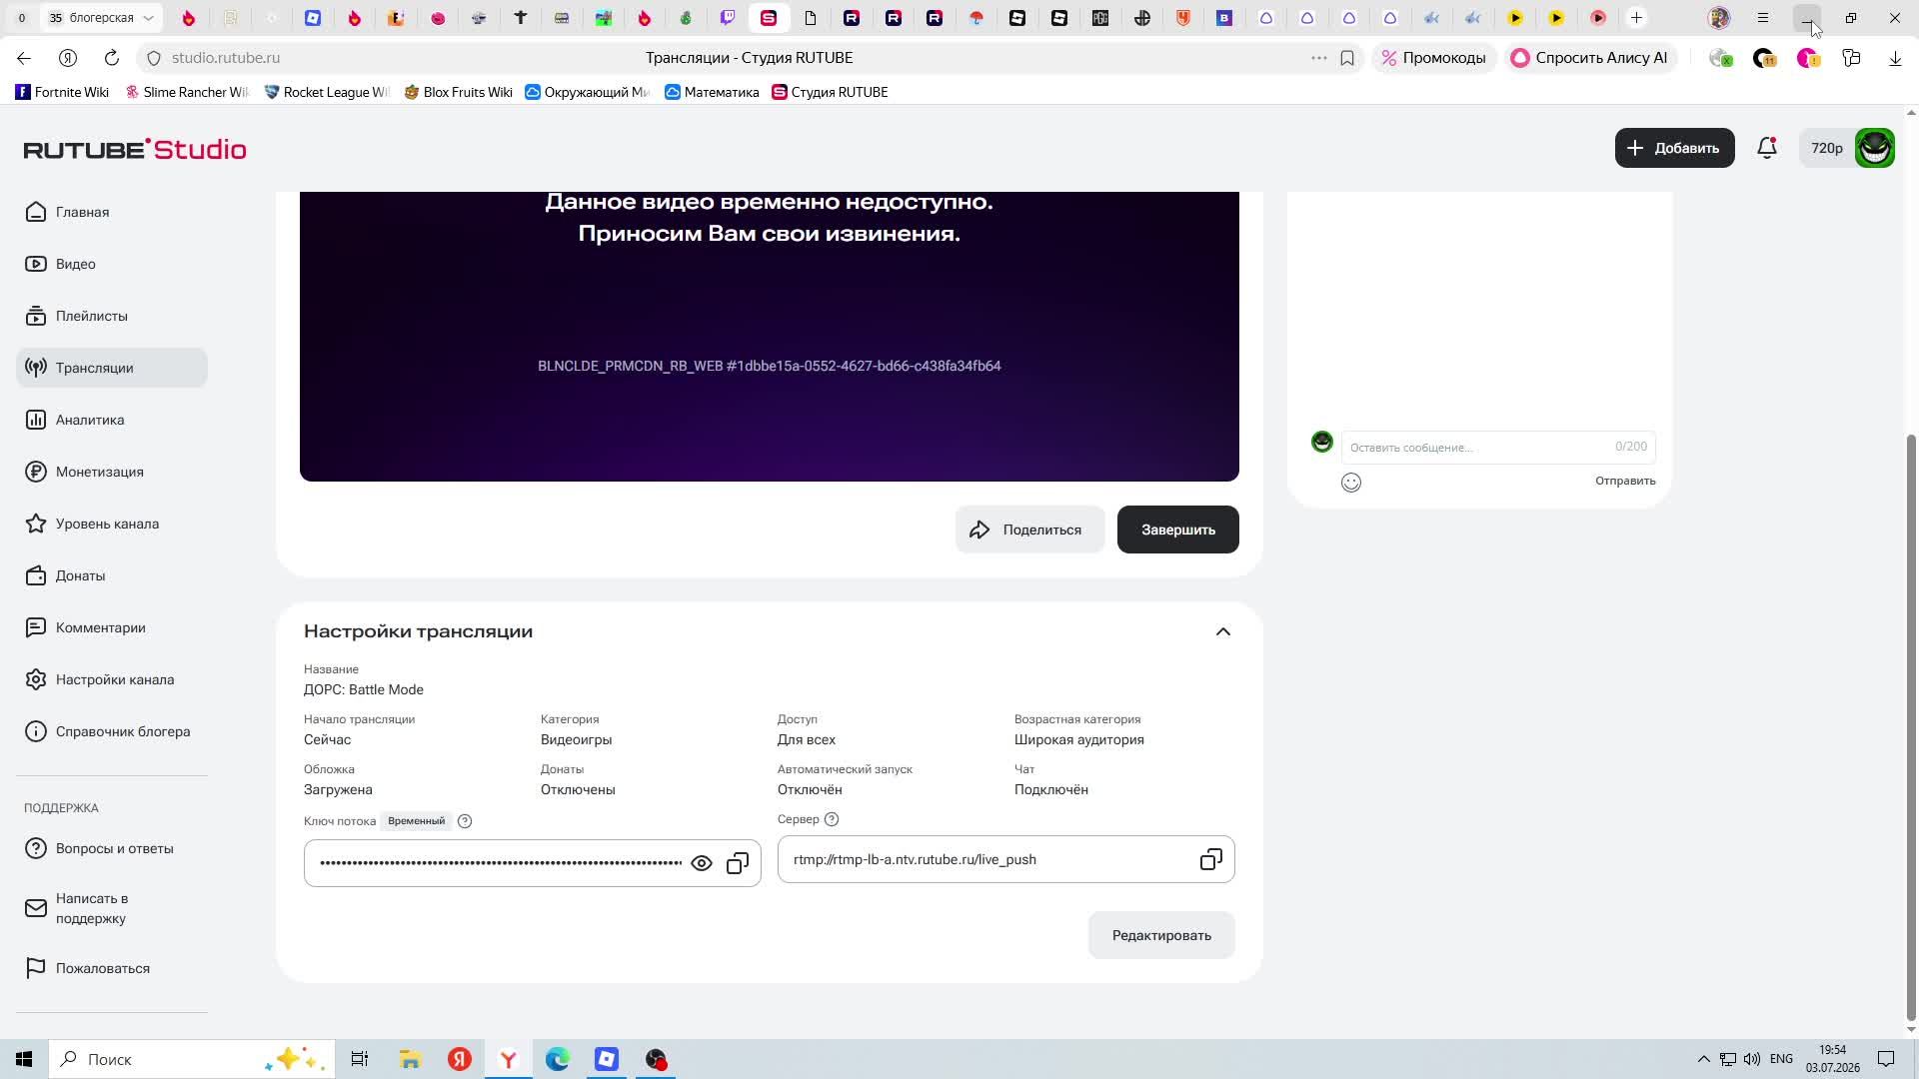
Task: Show the hidden stream key
Action: (x=702, y=863)
